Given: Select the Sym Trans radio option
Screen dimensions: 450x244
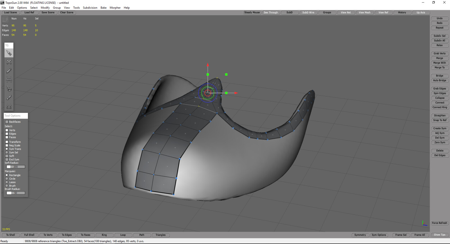Looking at the screenshot, I should tap(7, 149).
